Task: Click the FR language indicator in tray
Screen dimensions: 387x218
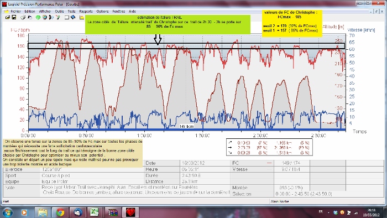Action: 321,212
